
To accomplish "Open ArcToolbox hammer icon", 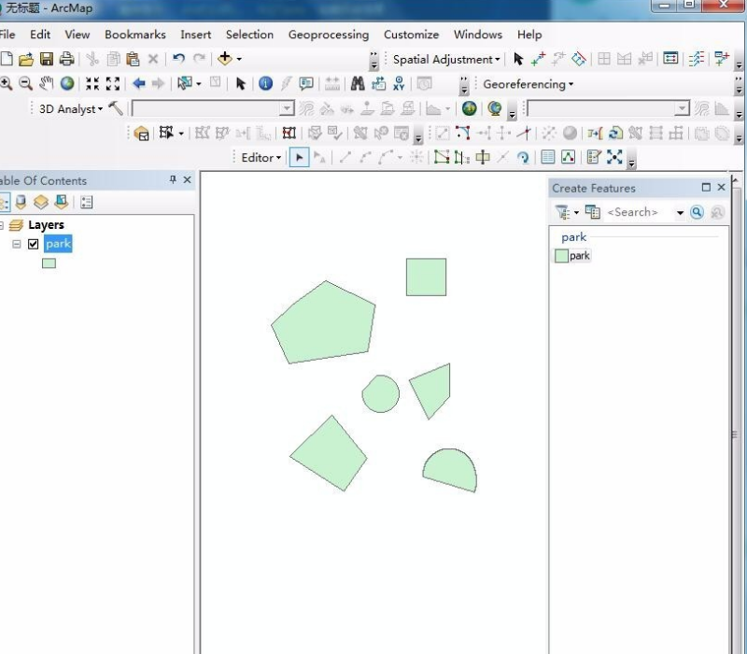I will (115, 108).
